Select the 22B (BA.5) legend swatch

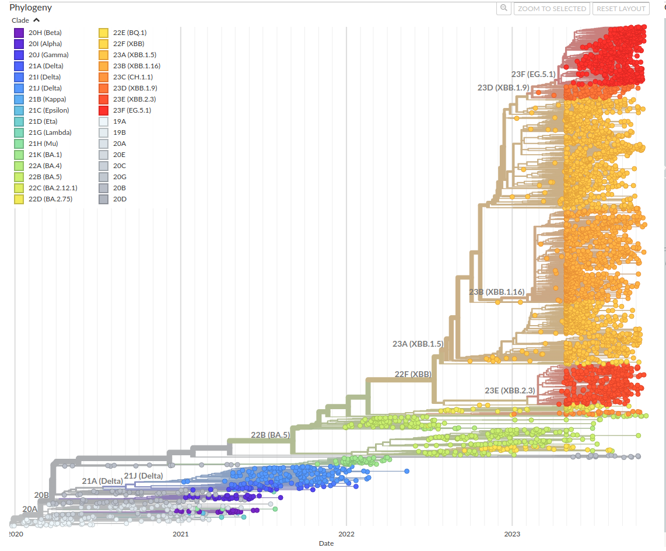(19, 177)
